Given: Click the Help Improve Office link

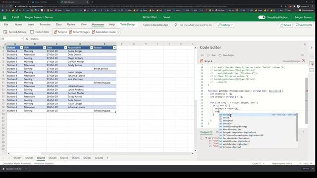Looking at the screenshot, I should 282,164.
